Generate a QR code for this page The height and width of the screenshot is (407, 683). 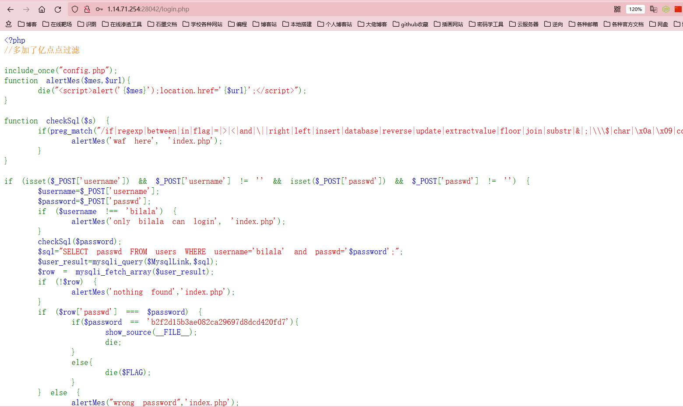click(617, 9)
